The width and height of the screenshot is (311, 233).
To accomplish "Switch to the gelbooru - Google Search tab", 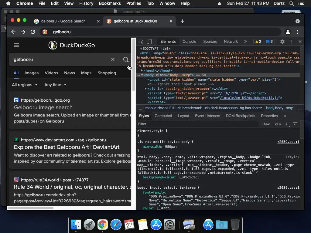I will [x=67, y=21].
